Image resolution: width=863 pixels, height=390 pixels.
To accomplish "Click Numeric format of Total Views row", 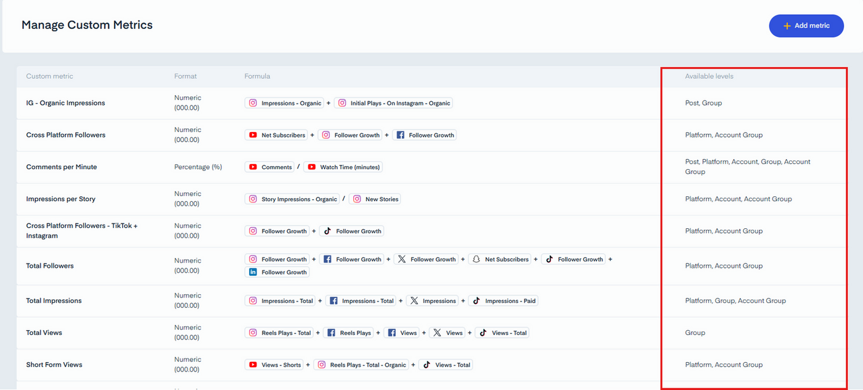I will pyautogui.click(x=187, y=333).
